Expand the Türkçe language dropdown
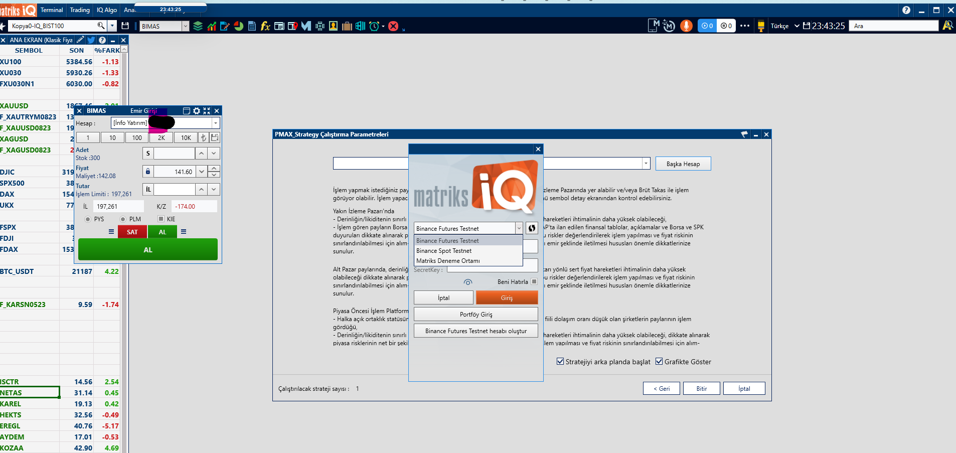The height and width of the screenshot is (453, 956). click(796, 26)
